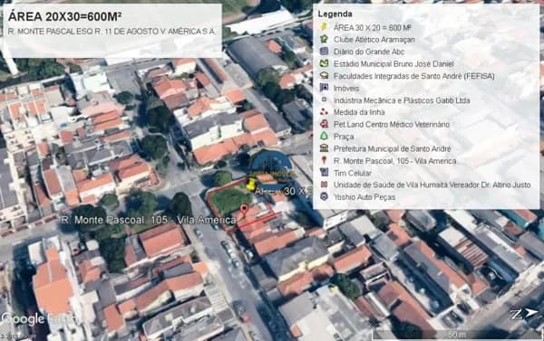Click the Faculdades Integradas de Santo André icon

(324, 75)
